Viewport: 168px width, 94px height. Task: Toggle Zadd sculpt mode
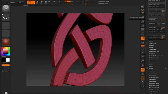click(x=67, y=1)
